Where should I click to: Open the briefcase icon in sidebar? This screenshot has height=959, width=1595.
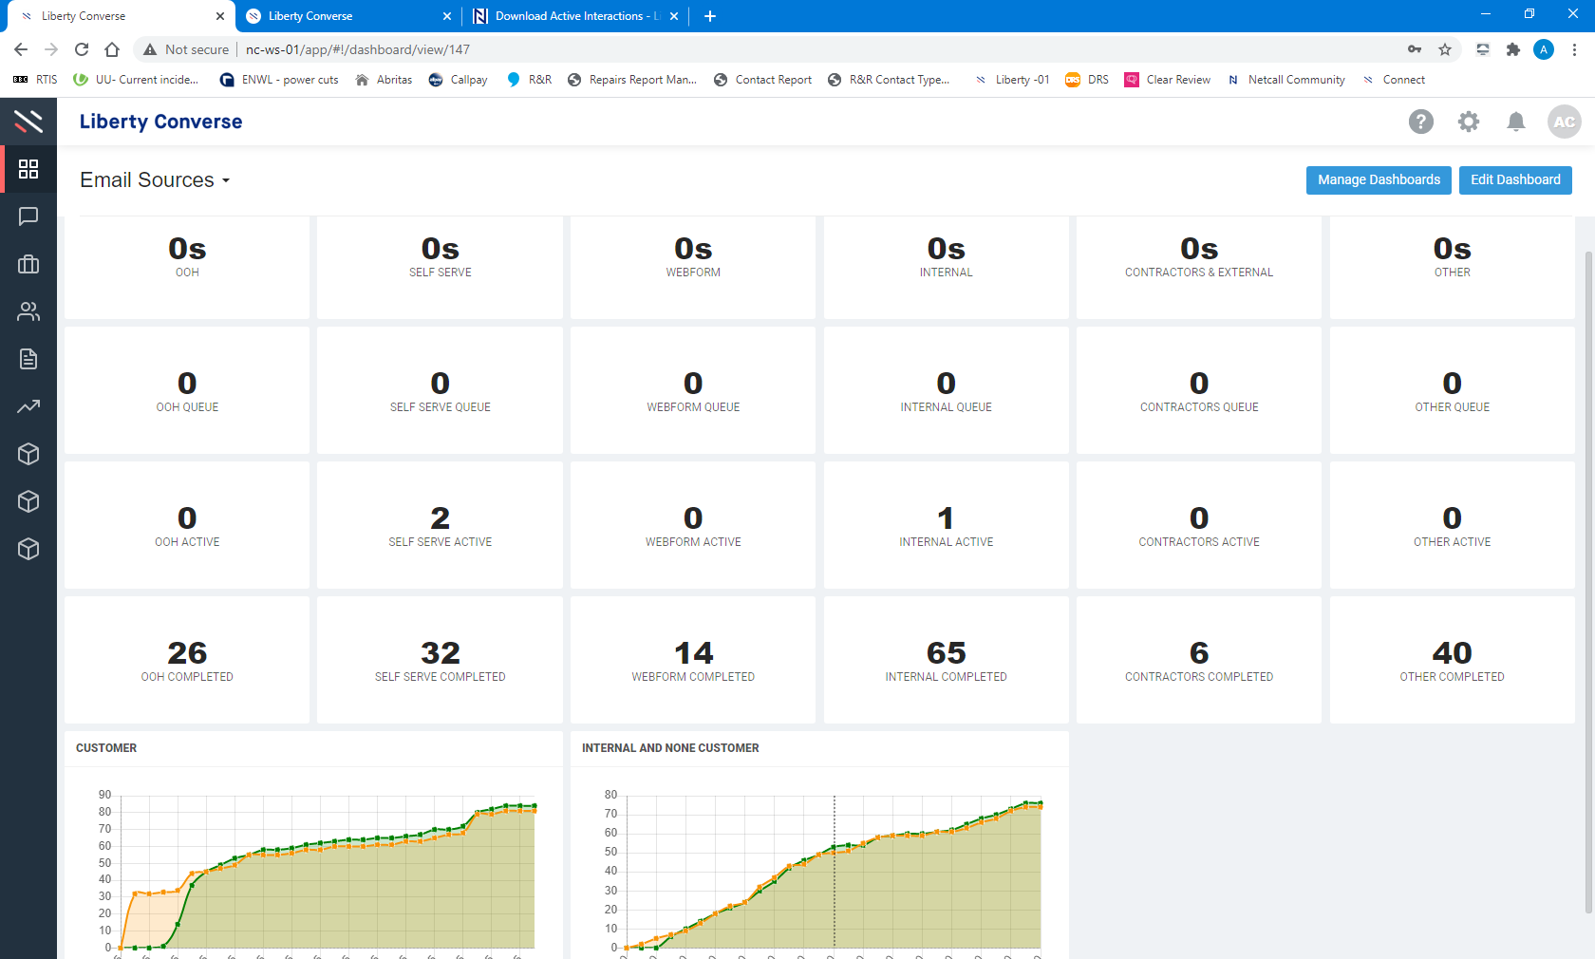pos(28,264)
